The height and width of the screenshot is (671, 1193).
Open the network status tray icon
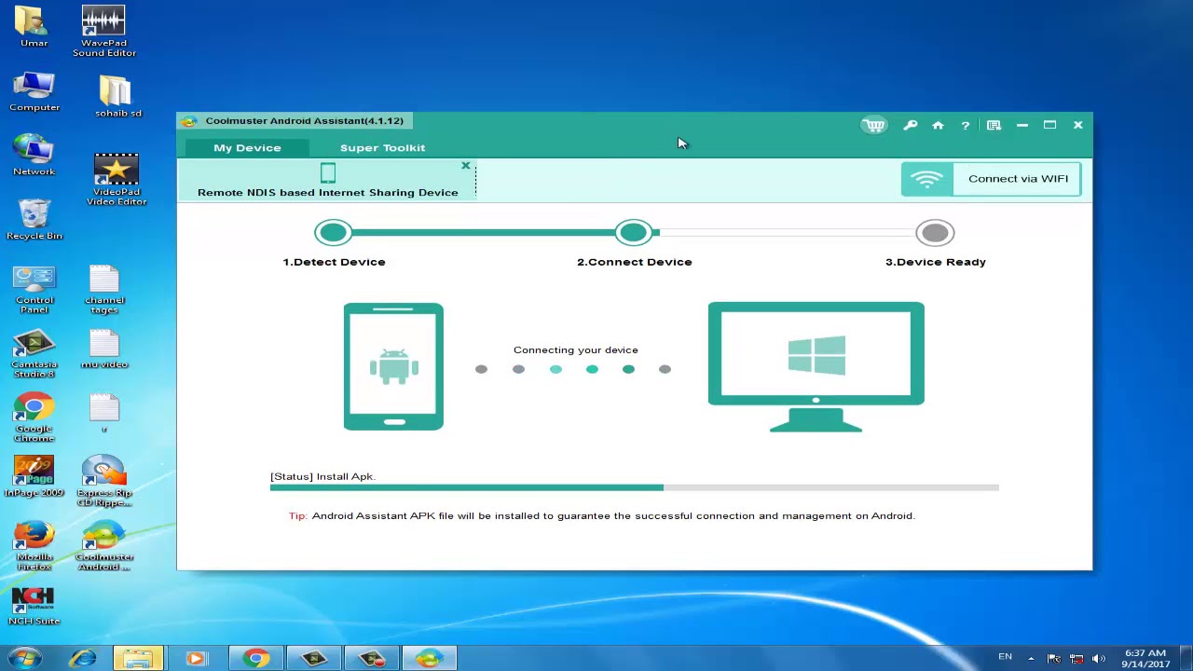pyautogui.click(x=1076, y=659)
